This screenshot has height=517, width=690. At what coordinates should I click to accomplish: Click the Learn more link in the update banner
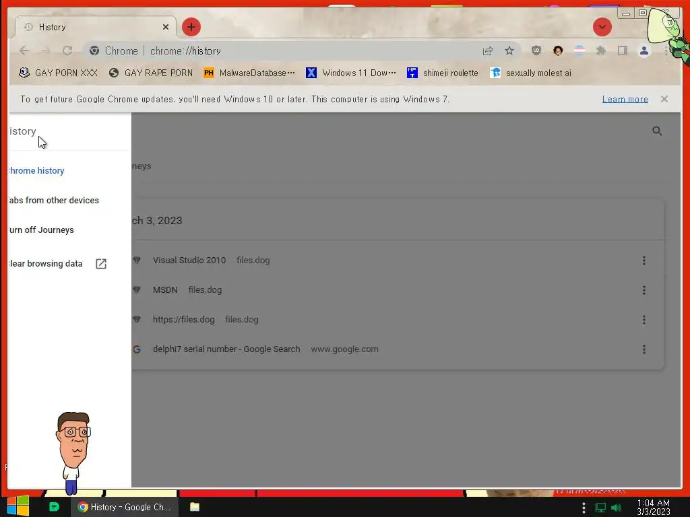coord(625,100)
